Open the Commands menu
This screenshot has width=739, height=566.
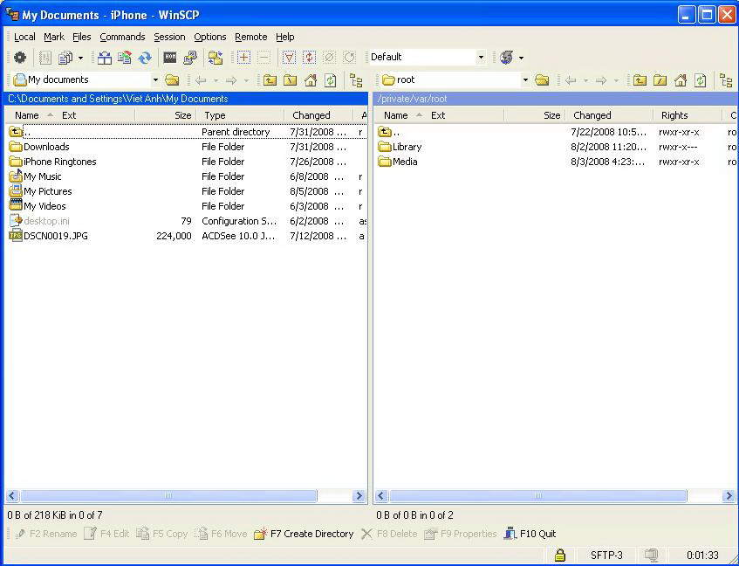[x=122, y=37]
